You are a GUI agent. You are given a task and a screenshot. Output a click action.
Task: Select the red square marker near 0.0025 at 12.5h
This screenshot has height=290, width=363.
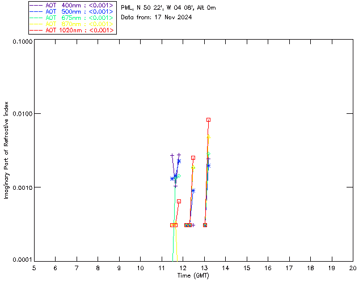tap(193, 157)
